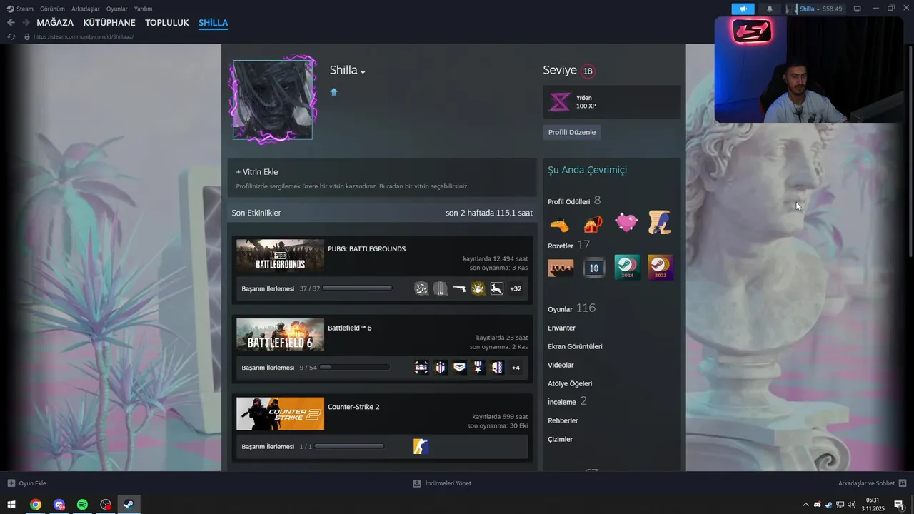
Task: Open Spotify from the Windows taskbar
Action: coord(82,505)
